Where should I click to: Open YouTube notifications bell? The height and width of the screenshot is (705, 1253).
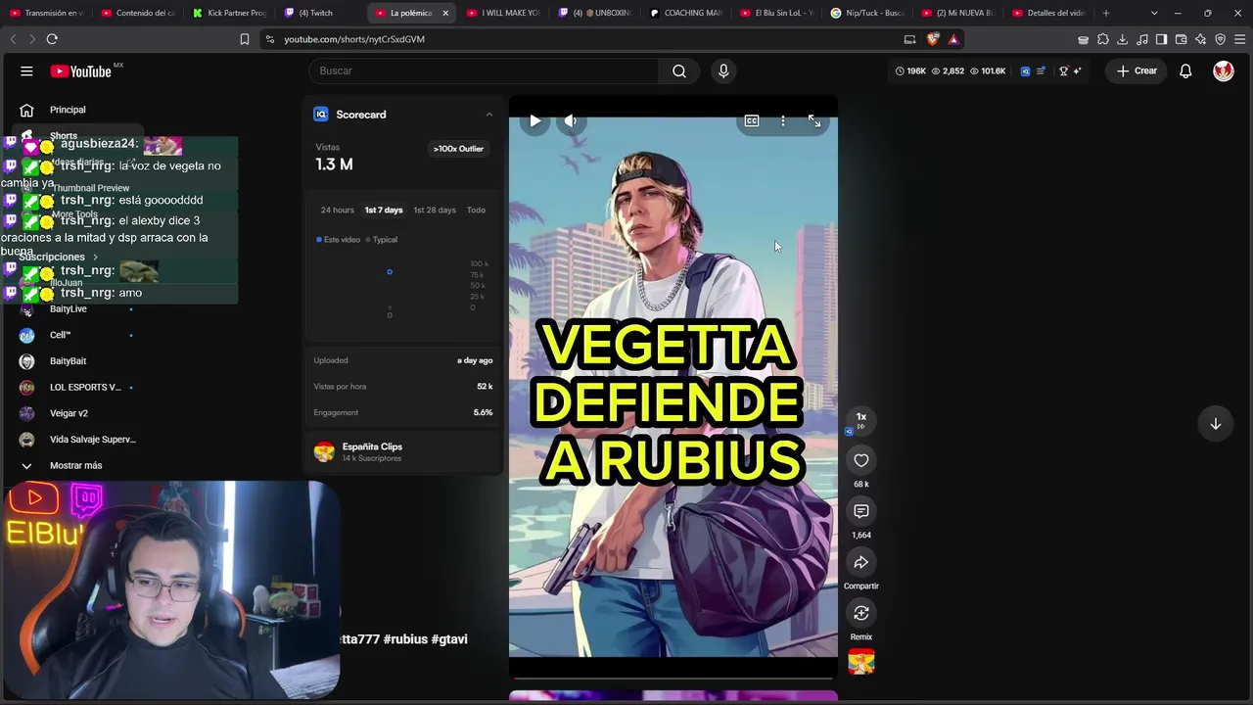click(1185, 70)
